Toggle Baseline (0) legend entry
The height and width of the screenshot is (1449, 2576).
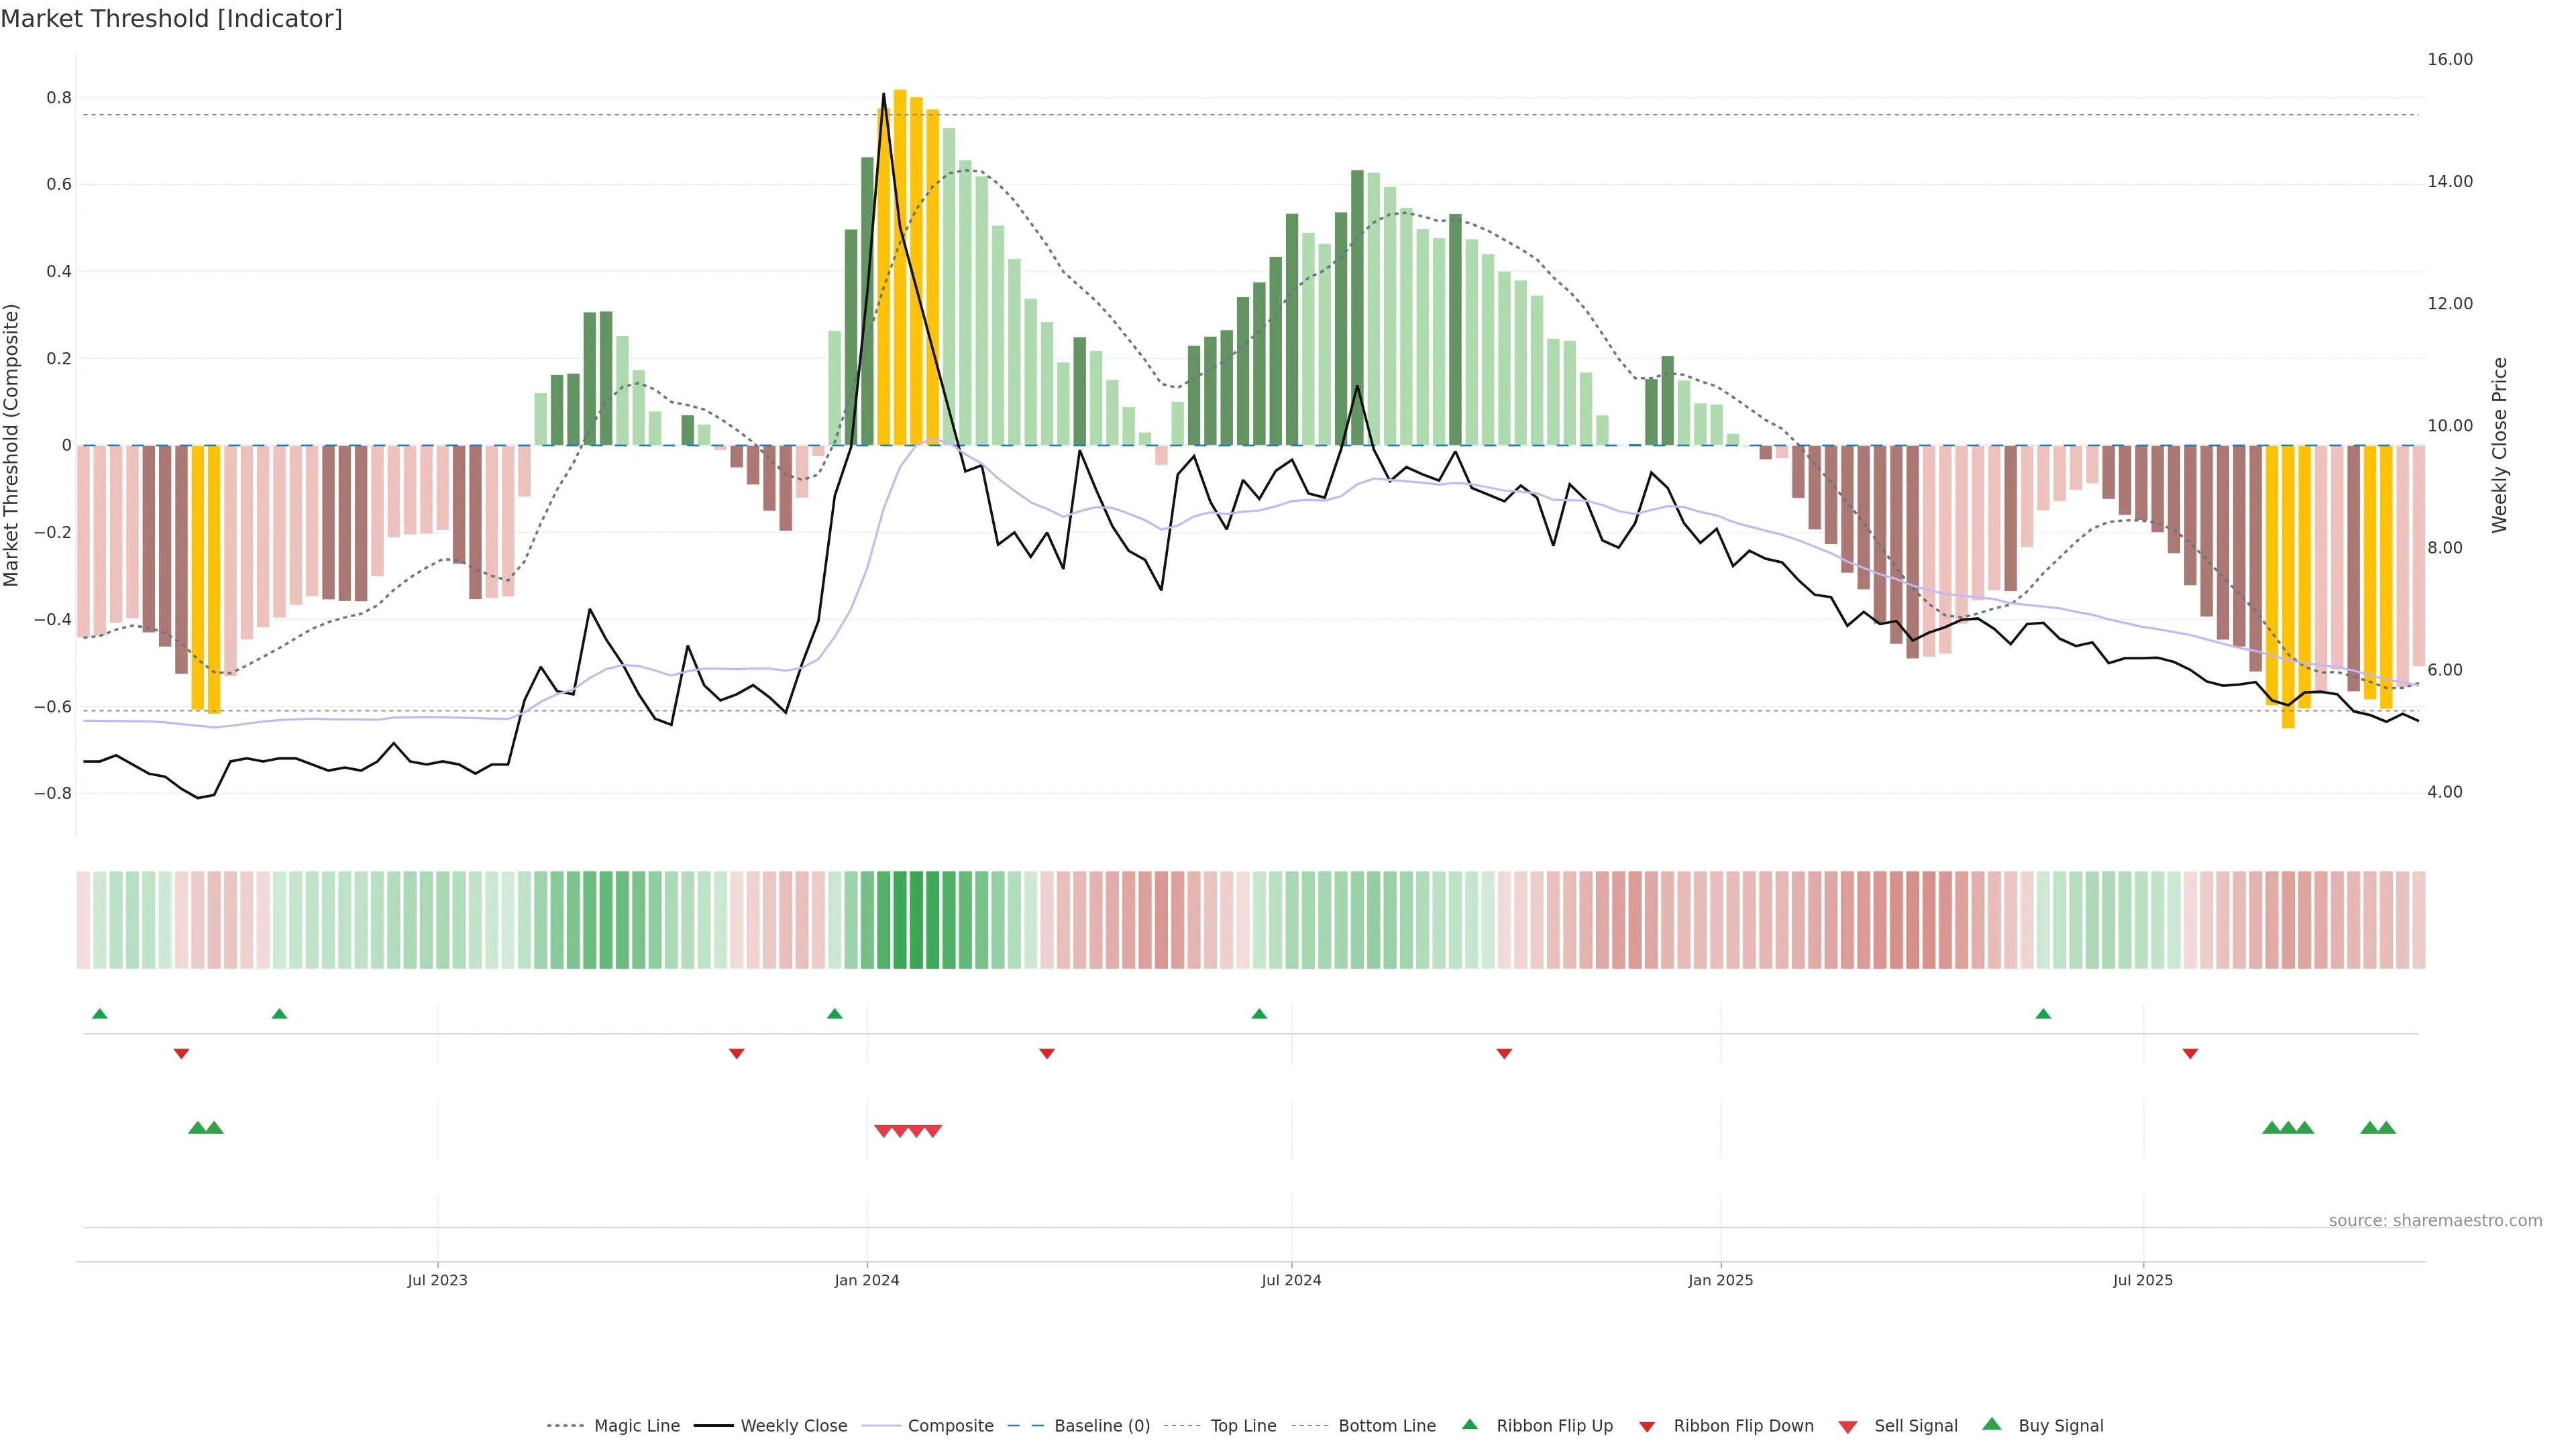(x=1101, y=1426)
